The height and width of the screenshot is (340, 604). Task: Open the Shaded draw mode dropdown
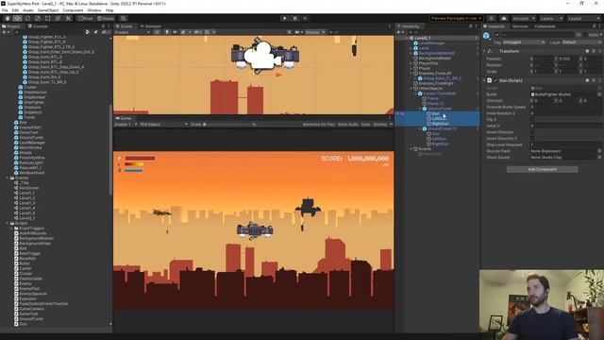point(132,32)
